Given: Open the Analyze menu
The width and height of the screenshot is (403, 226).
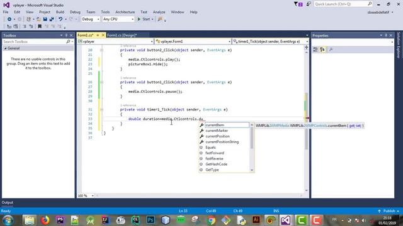Looking at the screenshot, I should [159, 12].
